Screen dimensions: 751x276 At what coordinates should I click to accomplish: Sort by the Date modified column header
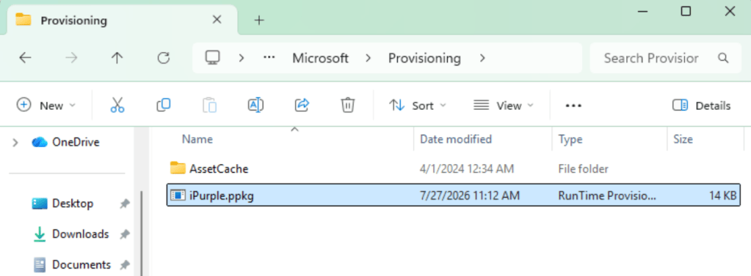click(455, 139)
